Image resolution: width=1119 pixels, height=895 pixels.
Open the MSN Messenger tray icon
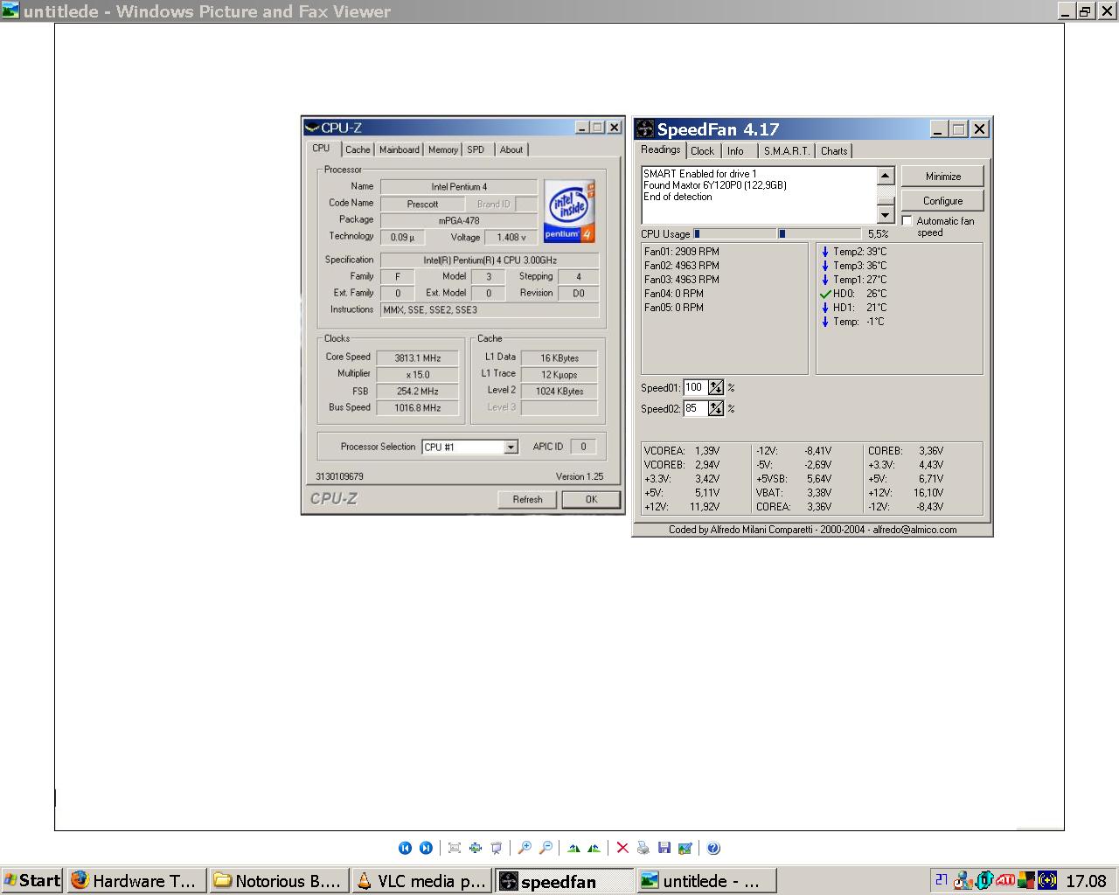(963, 880)
